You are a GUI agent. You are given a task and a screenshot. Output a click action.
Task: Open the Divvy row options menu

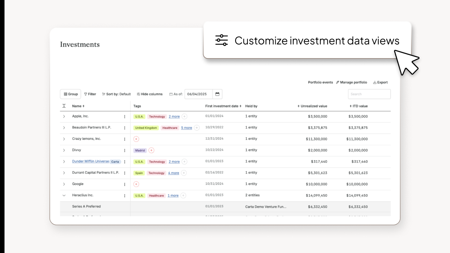coord(124,150)
